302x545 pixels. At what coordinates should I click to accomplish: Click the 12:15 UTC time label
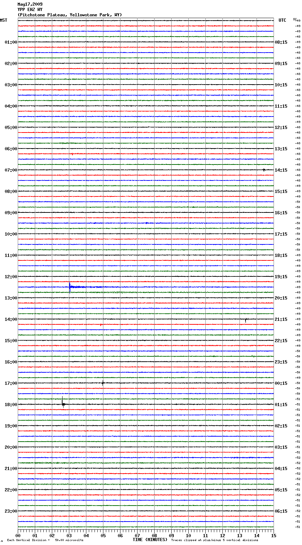click(281, 128)
